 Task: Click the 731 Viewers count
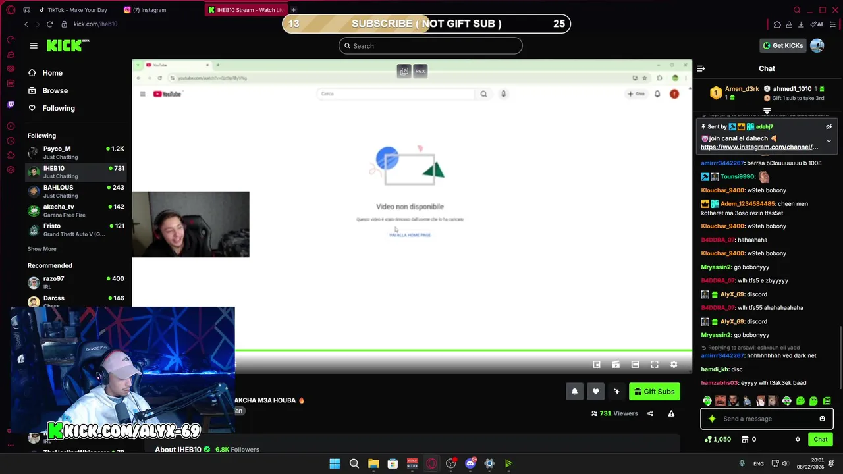pyautogui.click(x=614, y=413)
